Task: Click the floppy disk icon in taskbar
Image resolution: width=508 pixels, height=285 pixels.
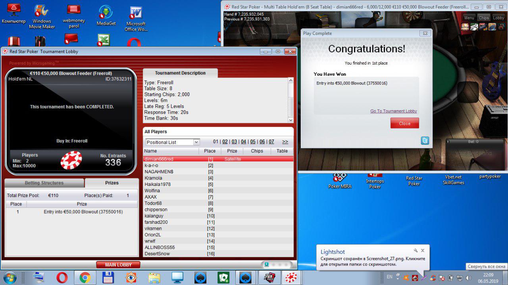Action: [x=108, y=277]
